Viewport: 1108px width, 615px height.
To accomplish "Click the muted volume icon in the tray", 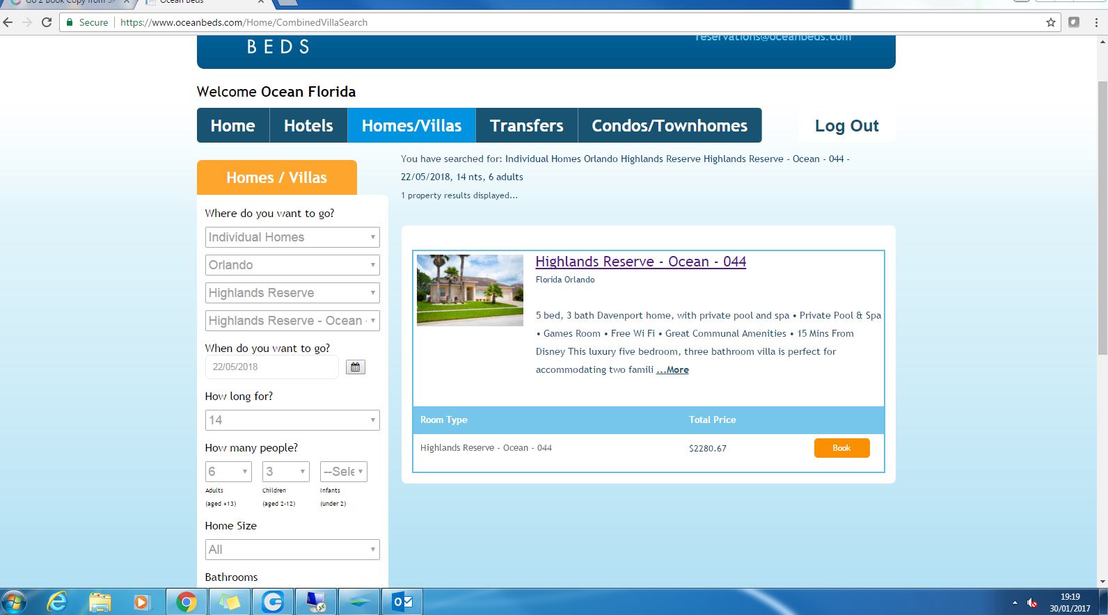I will pyautogui.click(x=1032, y=602).
